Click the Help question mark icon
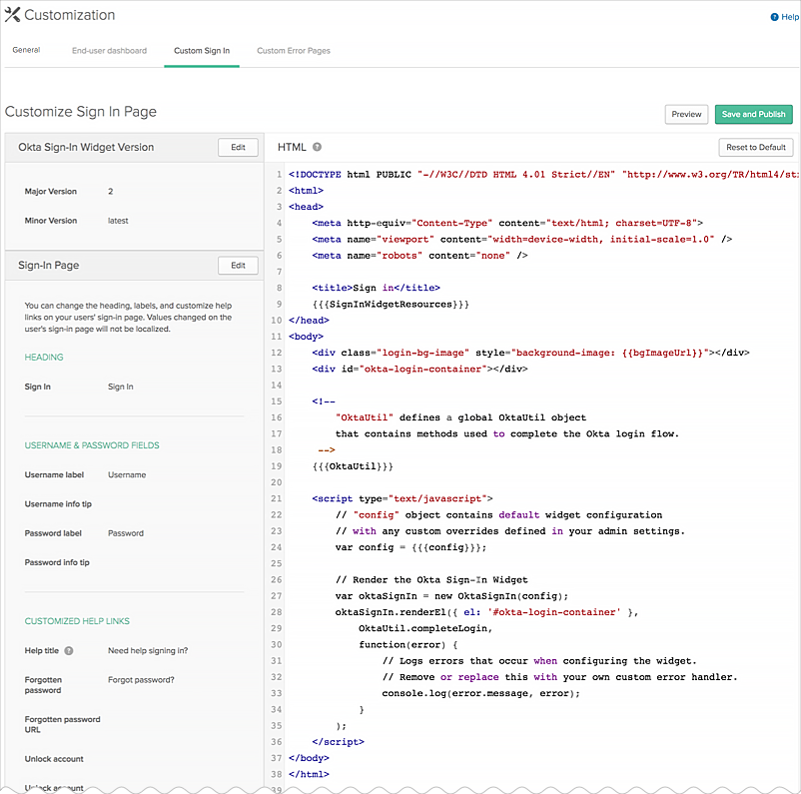 774,17
